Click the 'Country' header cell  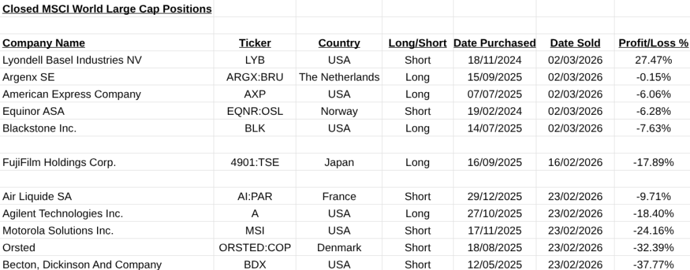(x=339, y=43)
